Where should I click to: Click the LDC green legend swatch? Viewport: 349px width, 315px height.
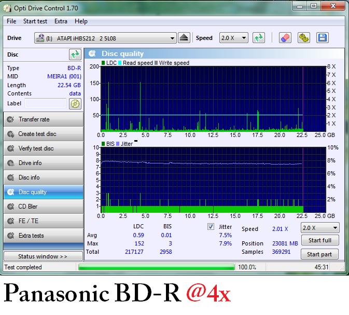point(103,63)
